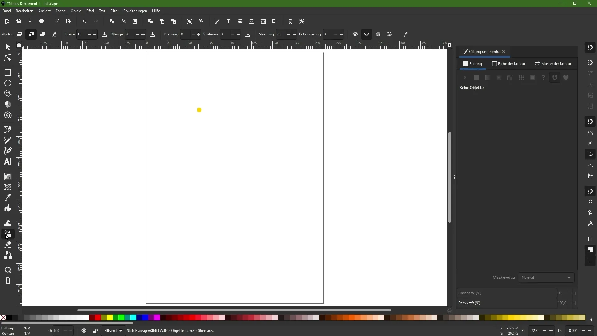
Task: Expand Muster der Kontur tab
Action: [553, 63]
